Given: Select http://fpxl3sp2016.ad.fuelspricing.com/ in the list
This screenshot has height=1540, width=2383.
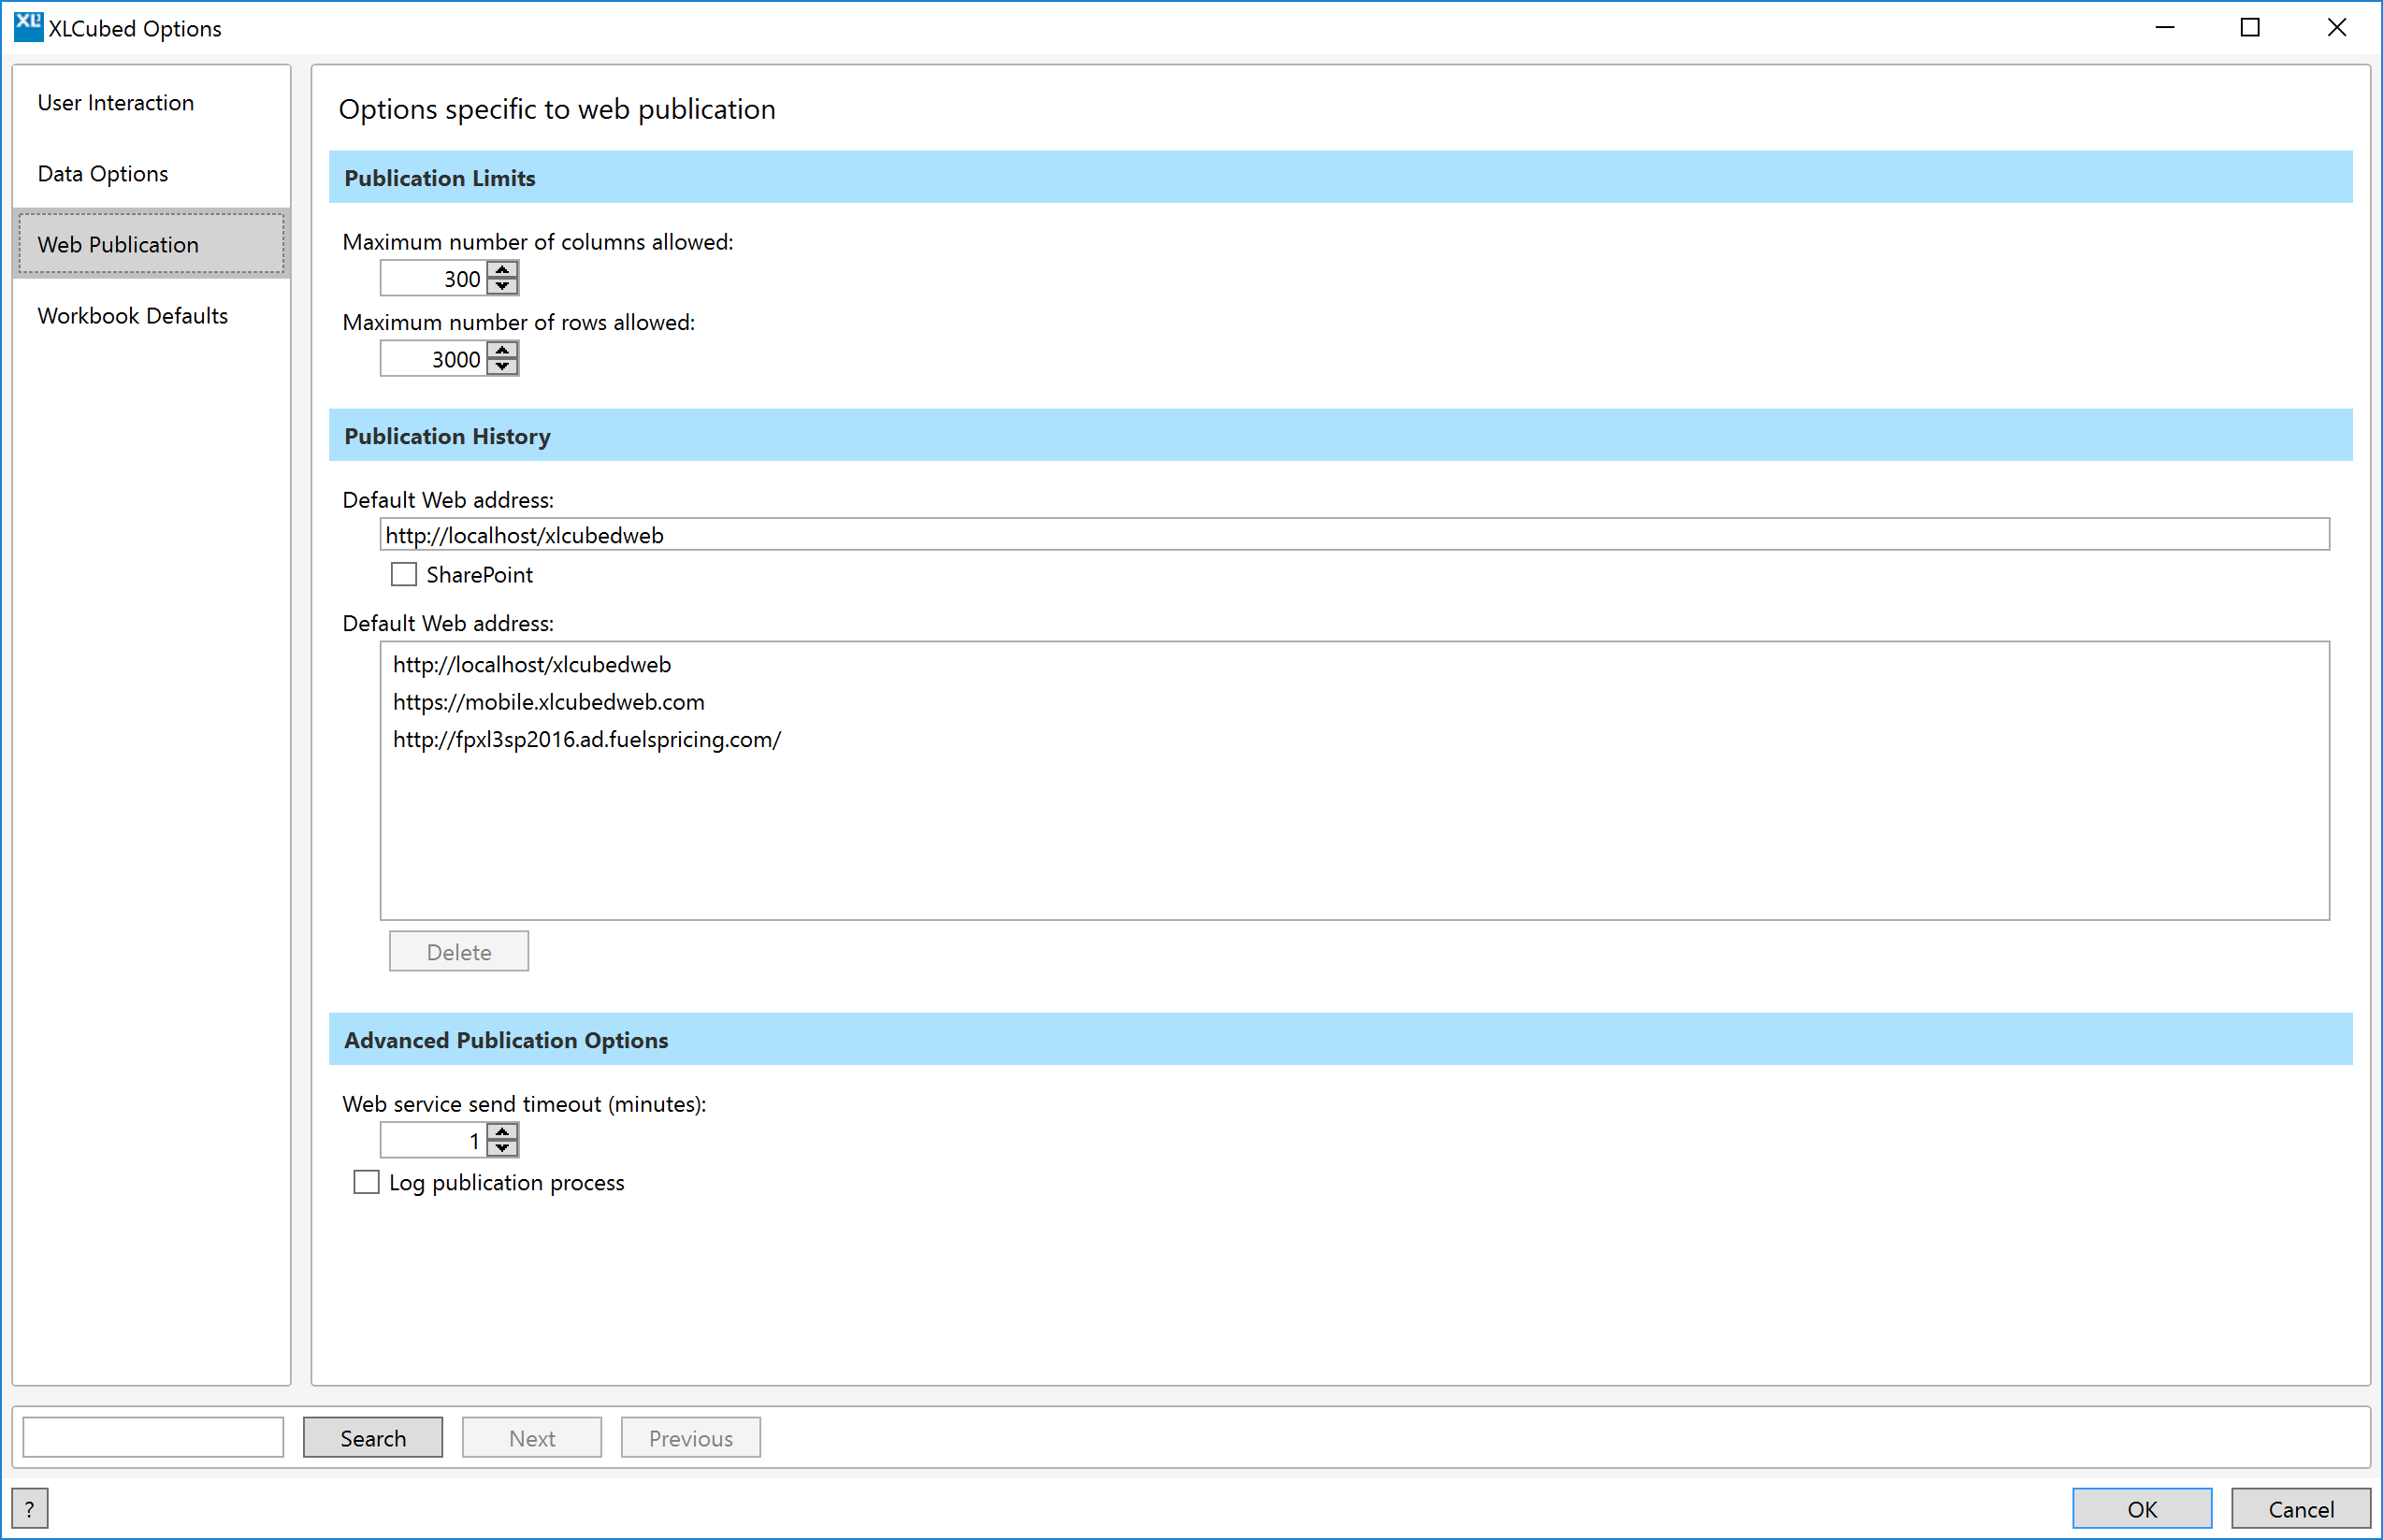Looking at the screenshot, I should (x=1354, y=739).
